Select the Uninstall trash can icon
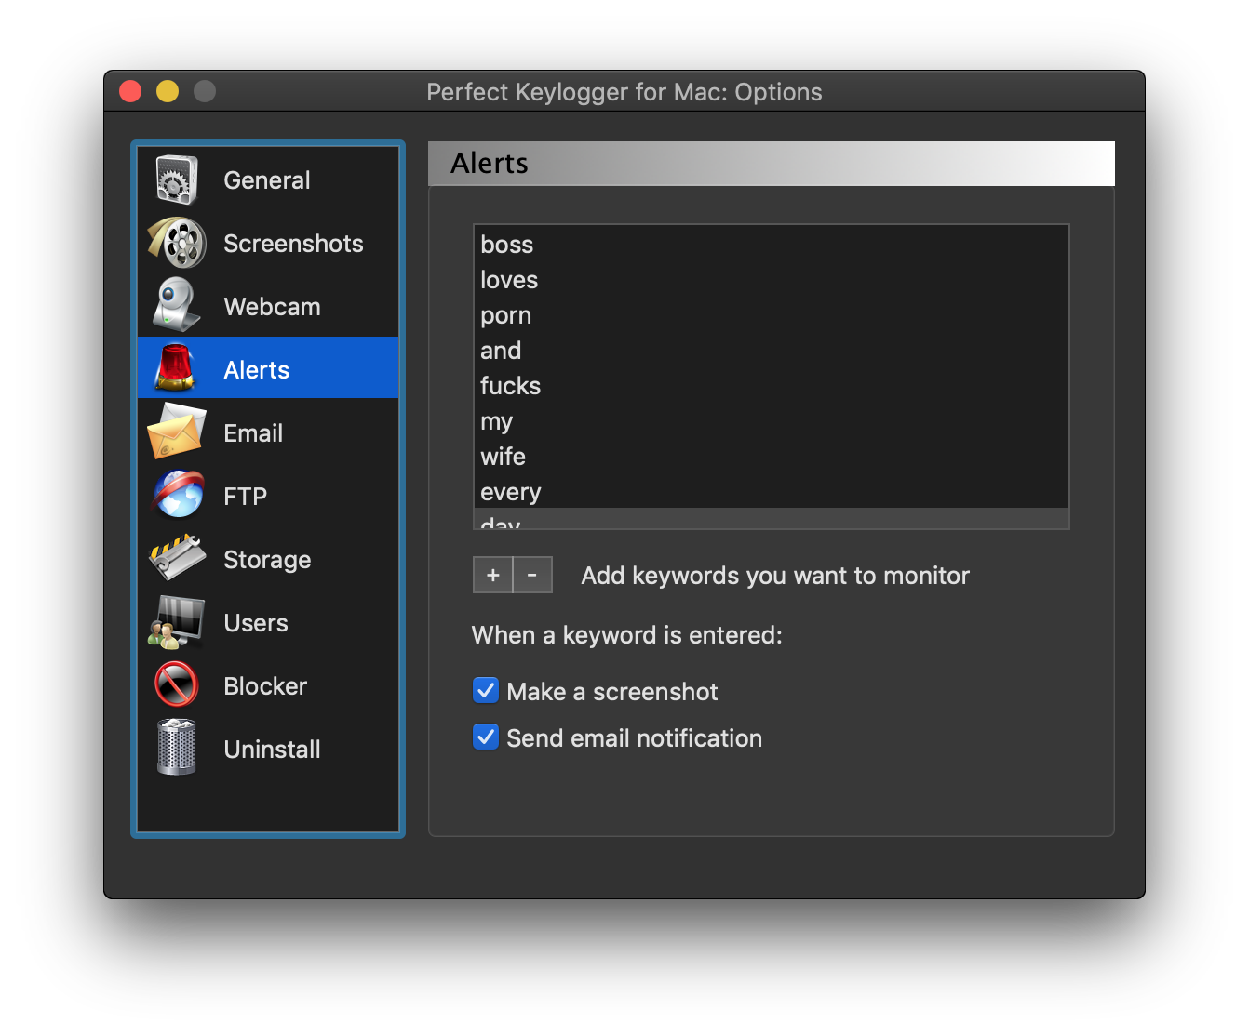Screen dimensions: 1249x1036 [x=176, y=747]
